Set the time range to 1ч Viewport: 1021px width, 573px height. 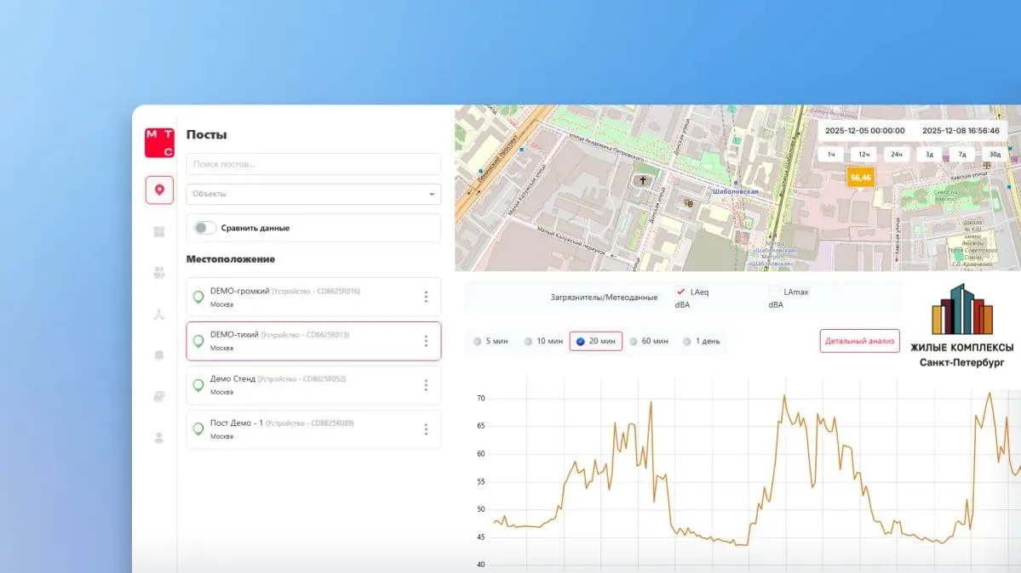[831, 154]
